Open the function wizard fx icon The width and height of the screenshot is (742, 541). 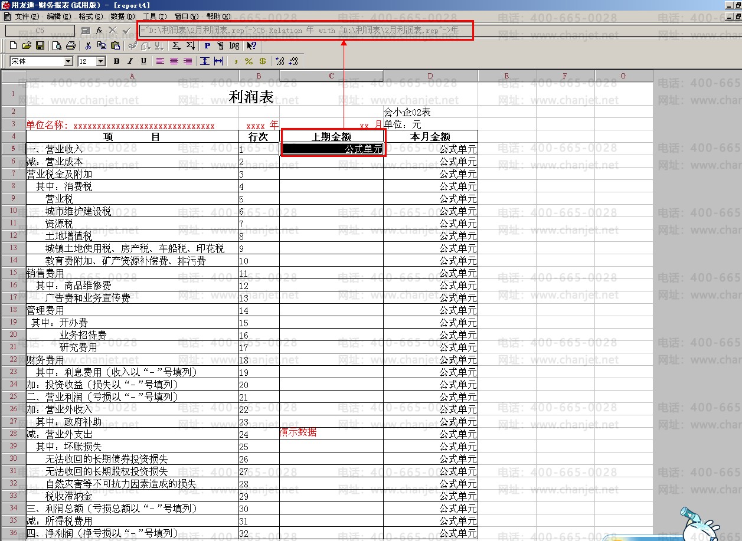point(99,30)
